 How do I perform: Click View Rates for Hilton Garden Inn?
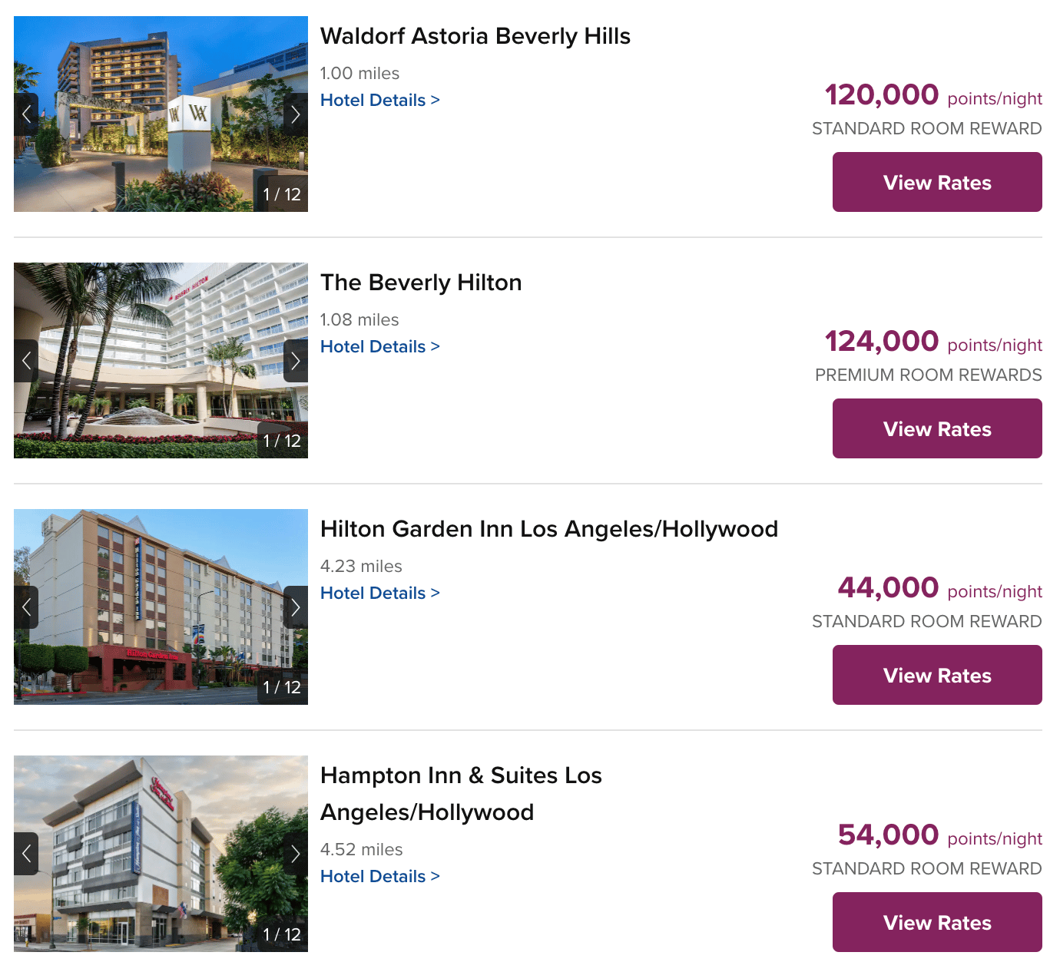[937, 675]
